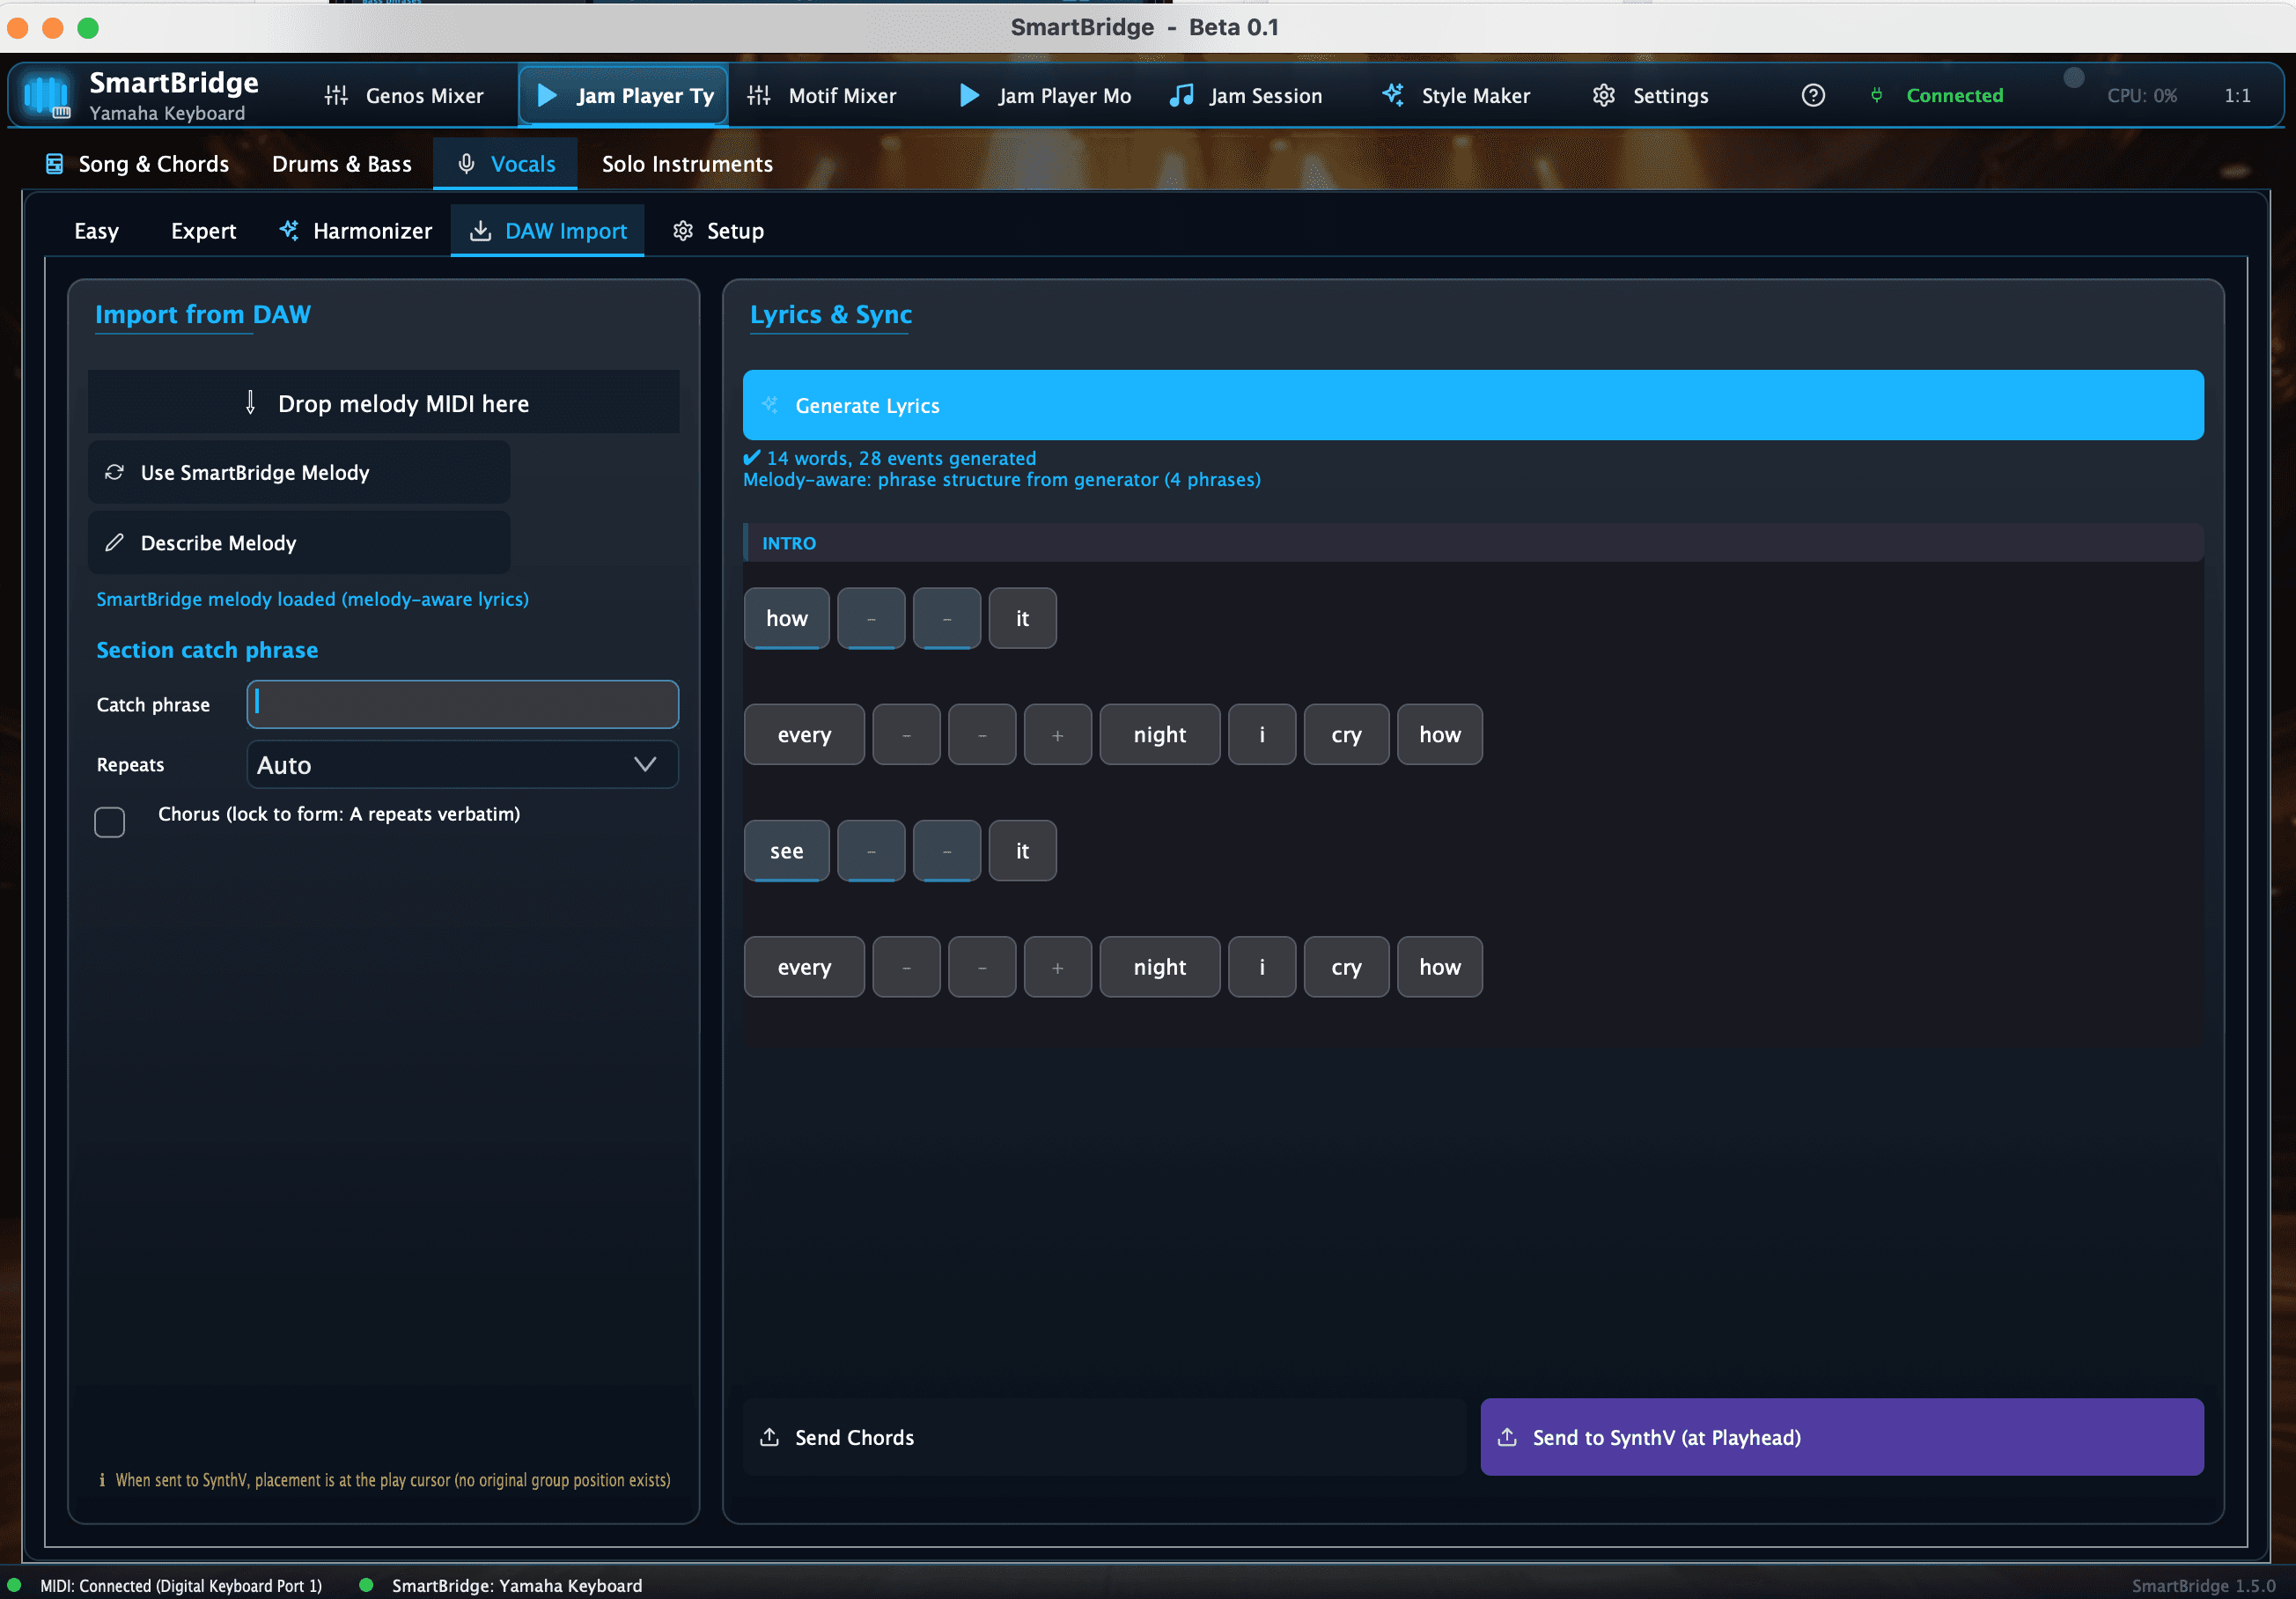
Task: Click the Settings gear icon in top bar
Action: pyautogui.click(x=1604, y=96)
